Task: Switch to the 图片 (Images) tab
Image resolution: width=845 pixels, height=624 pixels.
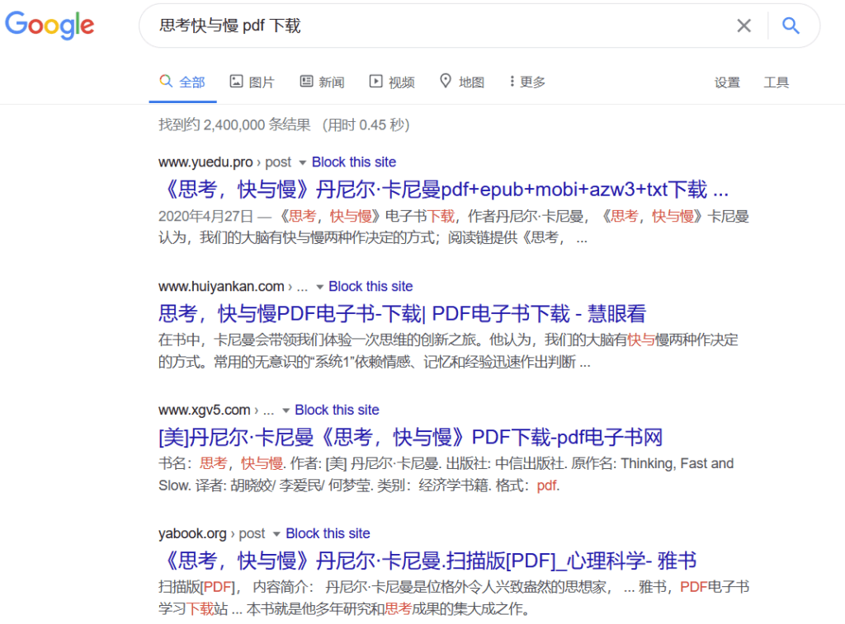Action: click(x=253, y=82)
